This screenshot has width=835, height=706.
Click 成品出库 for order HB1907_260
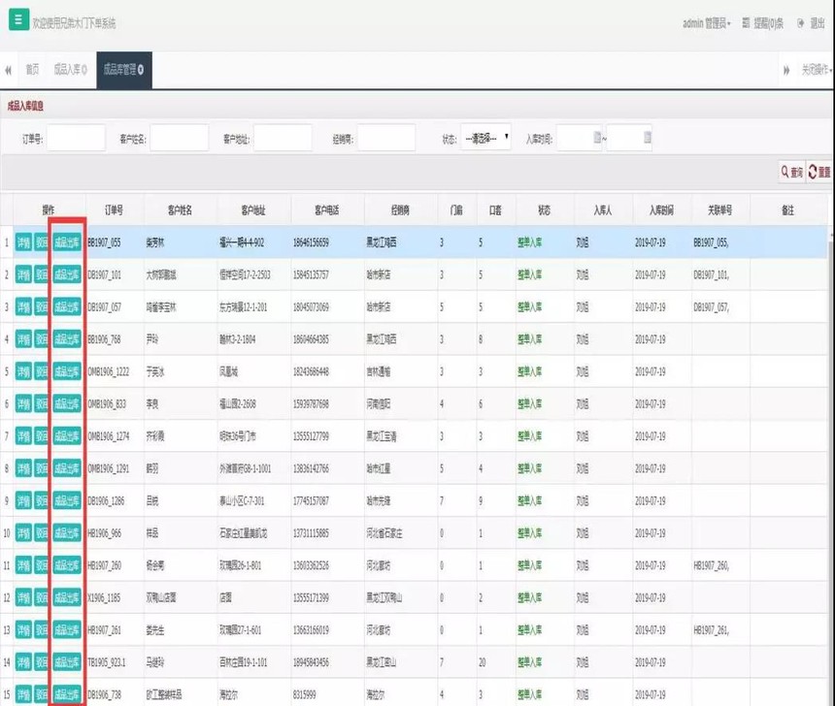[x=67, y=565]
